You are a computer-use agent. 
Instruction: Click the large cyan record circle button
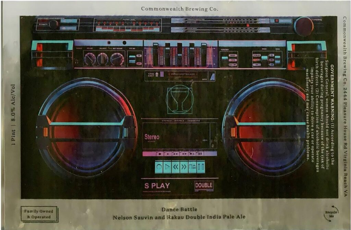pyautogui.click(x=159, y=167)
